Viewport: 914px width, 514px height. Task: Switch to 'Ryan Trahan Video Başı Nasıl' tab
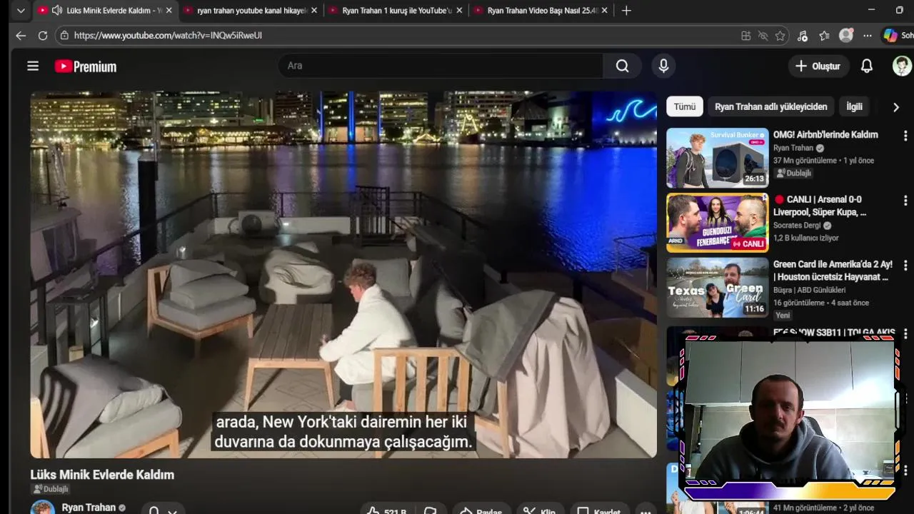pos(541,11)
